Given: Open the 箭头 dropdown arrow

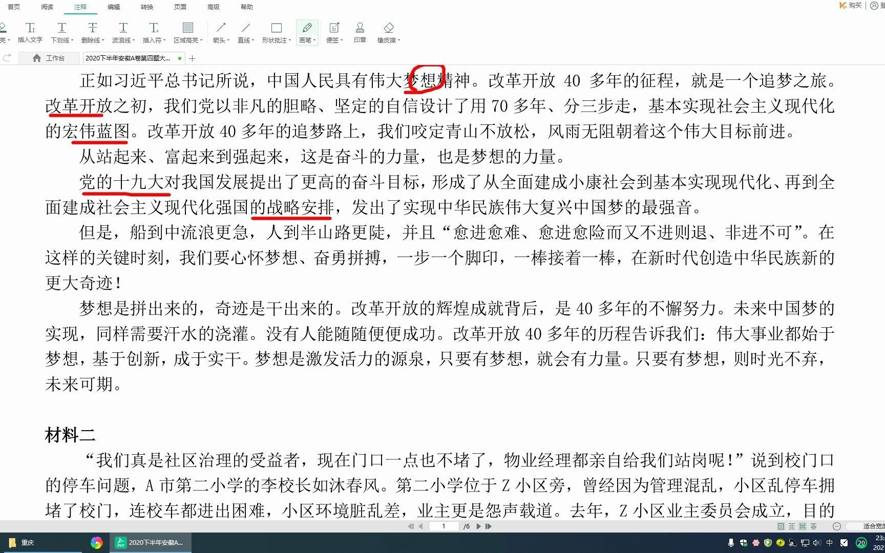Looking at the screenshot, I should [x=228, y=40].
